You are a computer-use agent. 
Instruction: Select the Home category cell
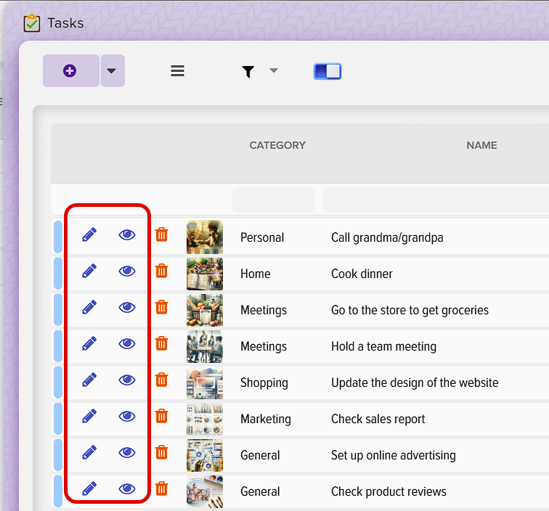(255, 274)
